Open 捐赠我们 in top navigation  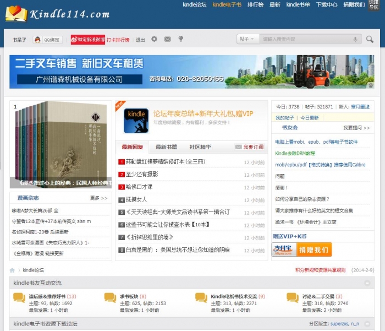(354, 4)
